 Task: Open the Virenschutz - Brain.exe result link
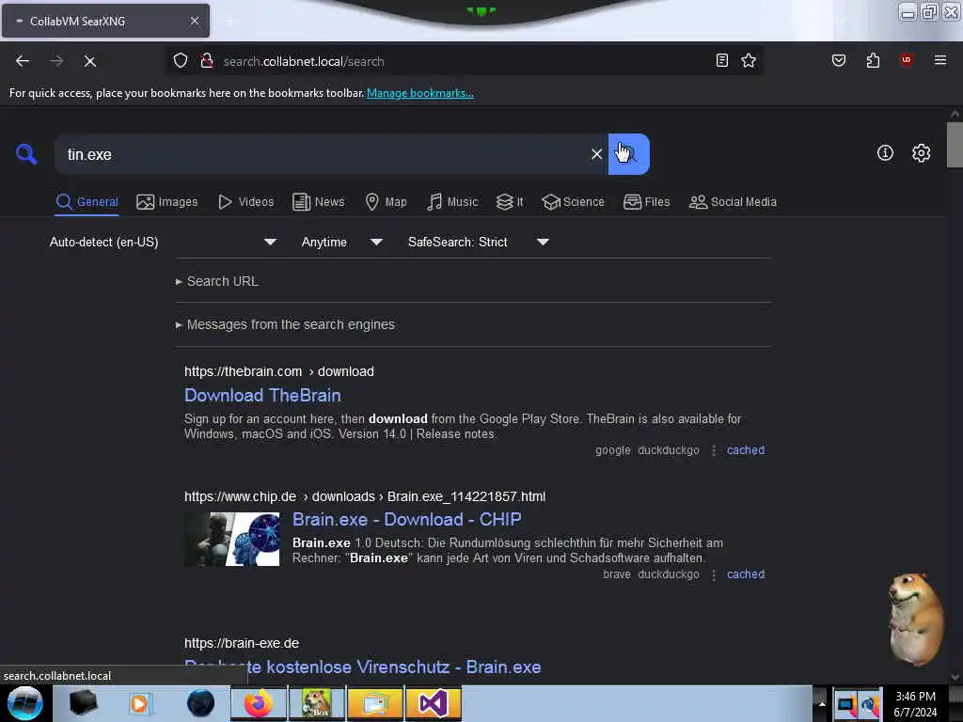point(362,667)
